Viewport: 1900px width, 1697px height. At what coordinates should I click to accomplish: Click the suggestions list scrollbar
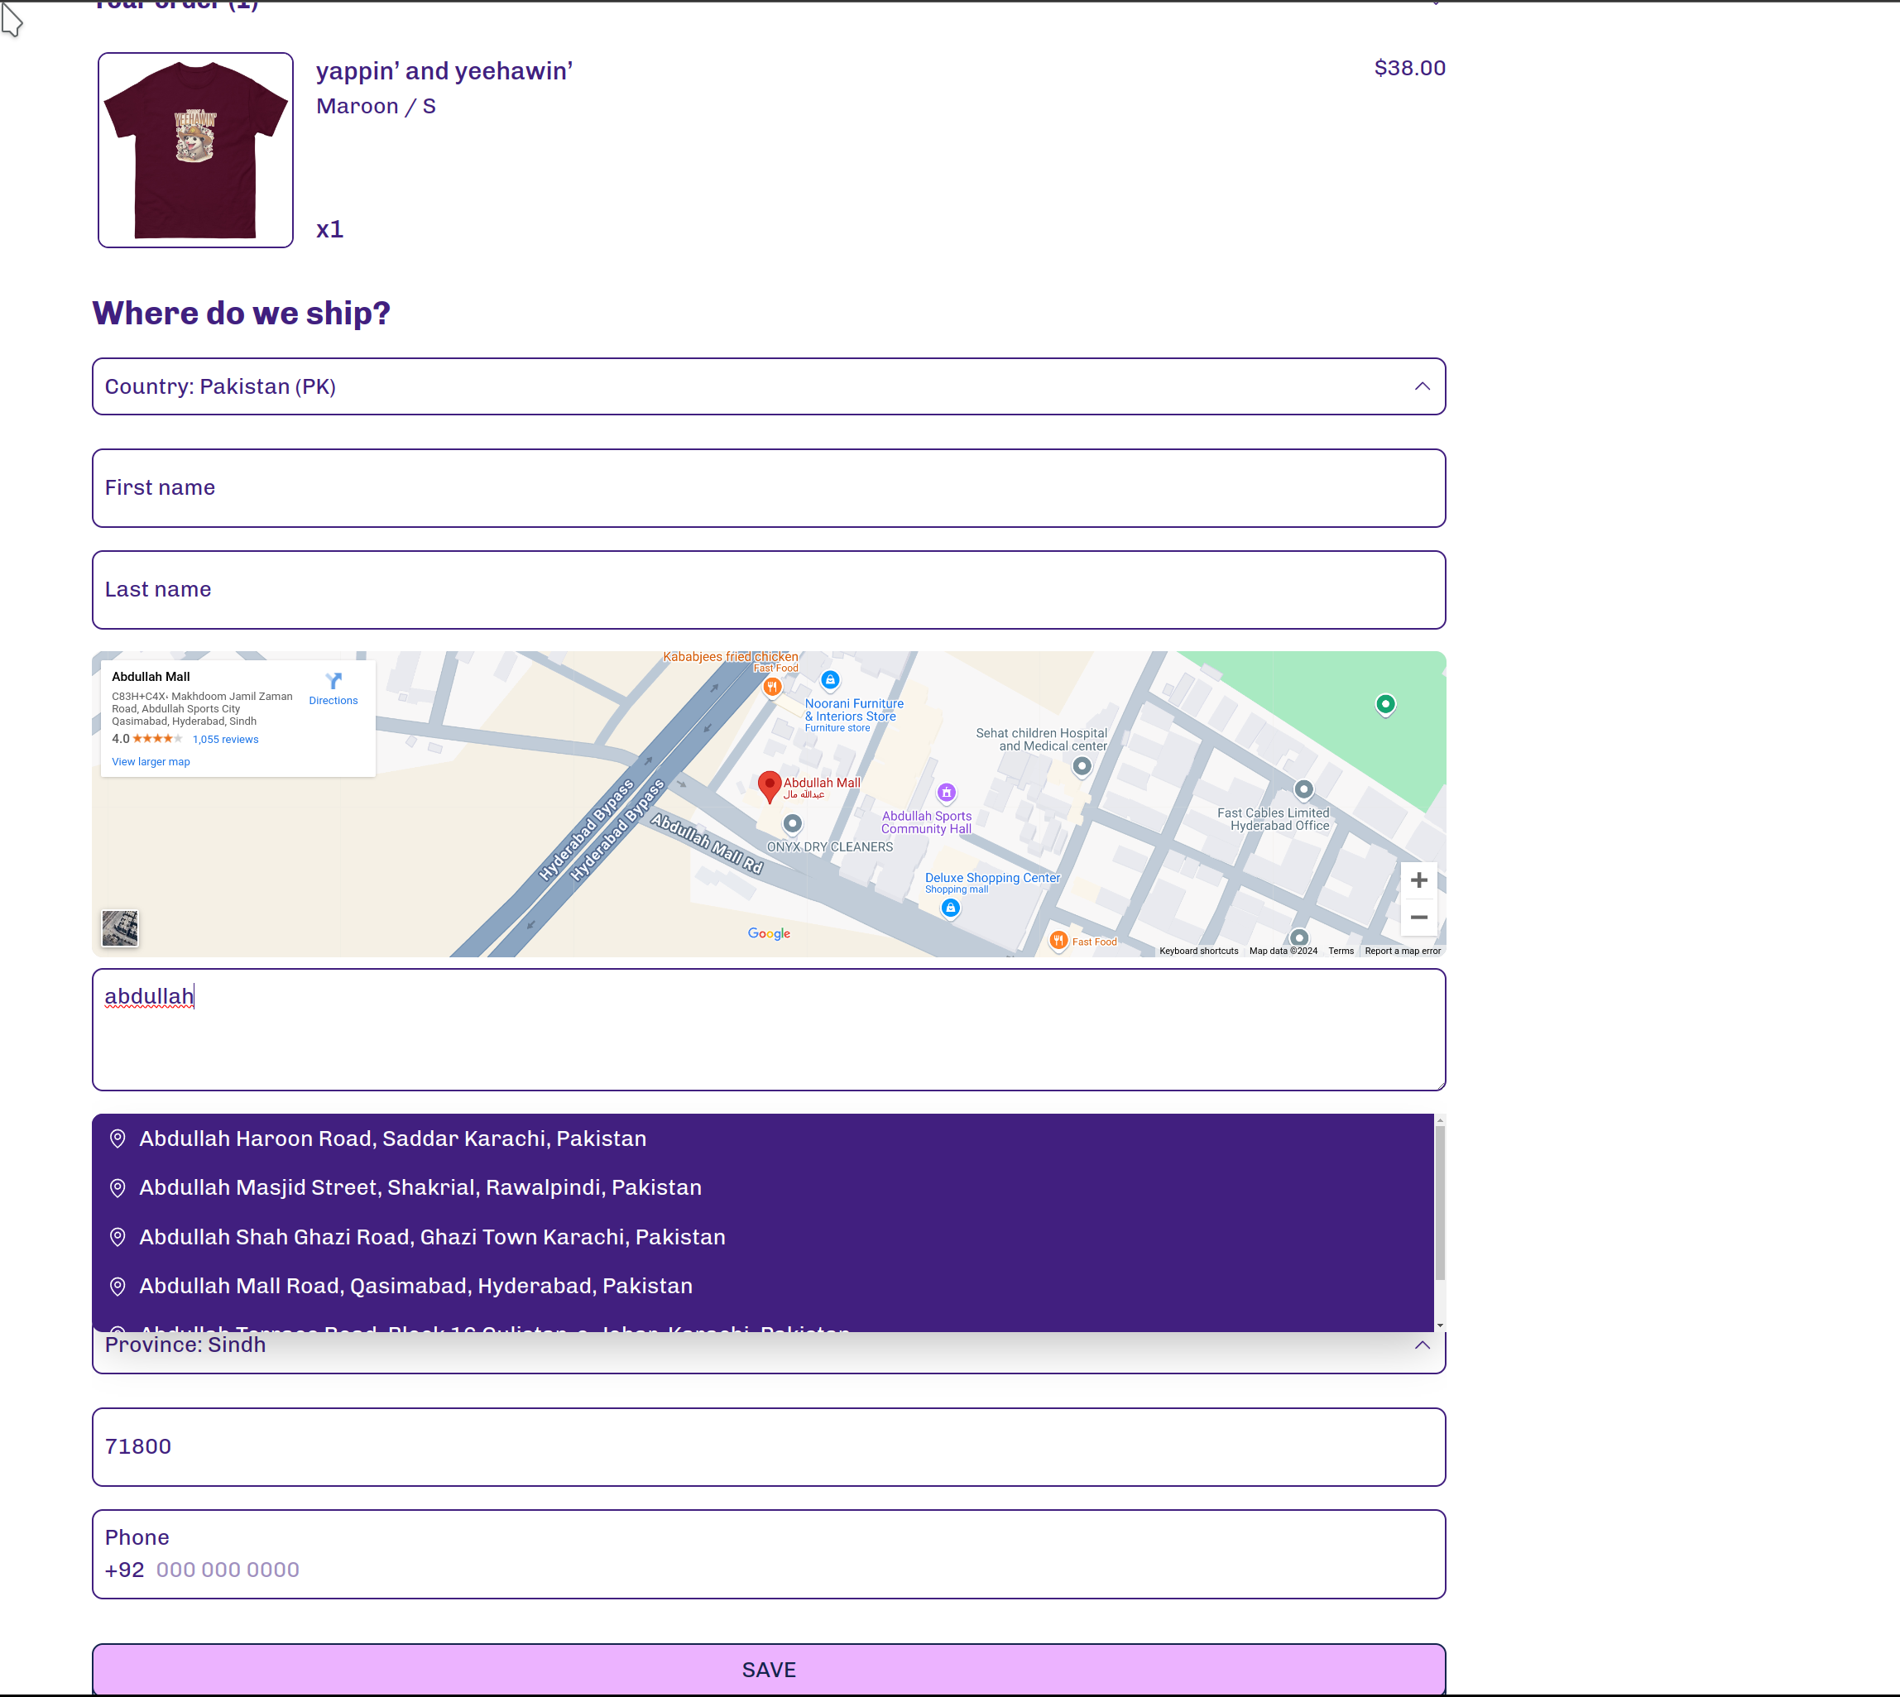pyautogui.click(x=1439, y=1203)
